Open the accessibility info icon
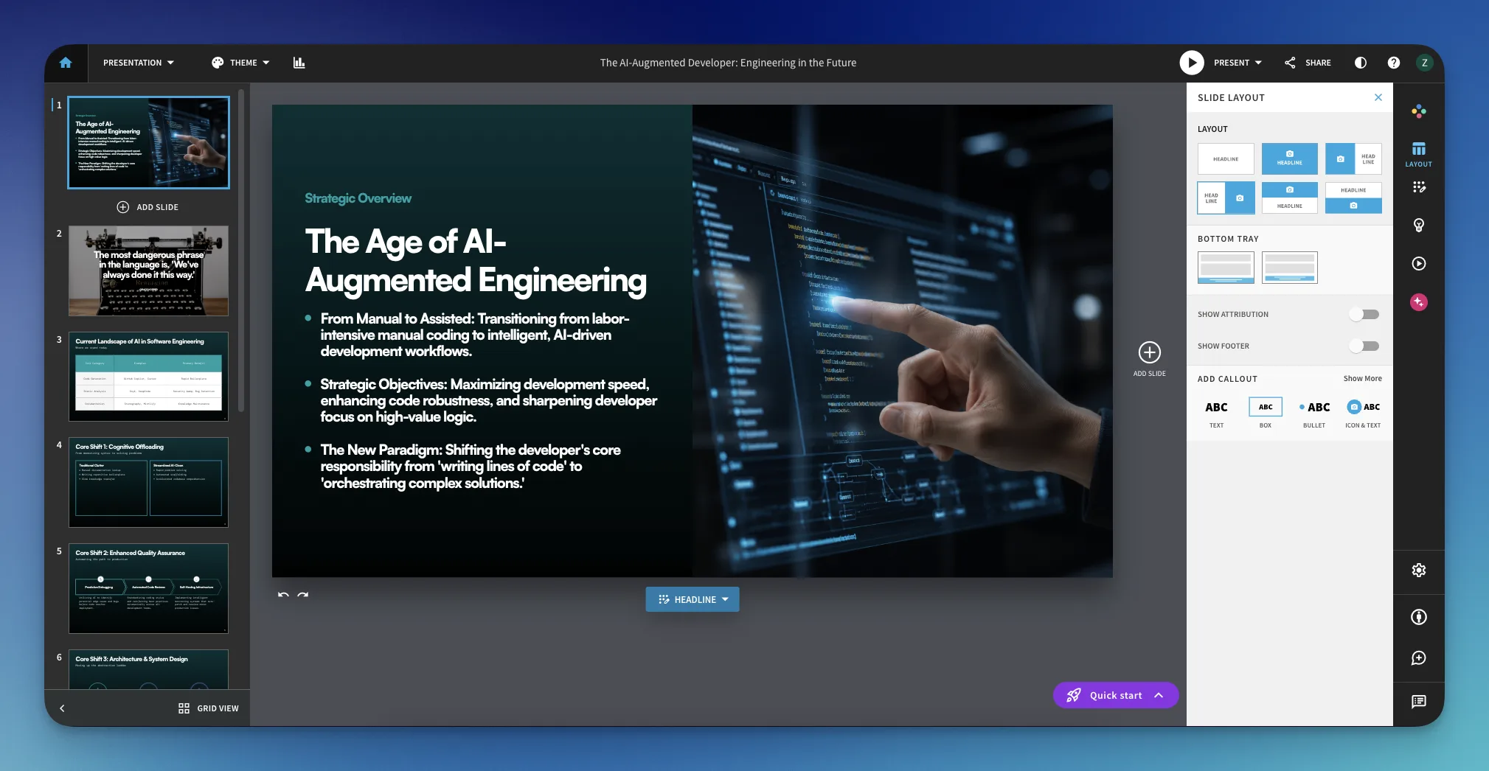 [1418, 617]
